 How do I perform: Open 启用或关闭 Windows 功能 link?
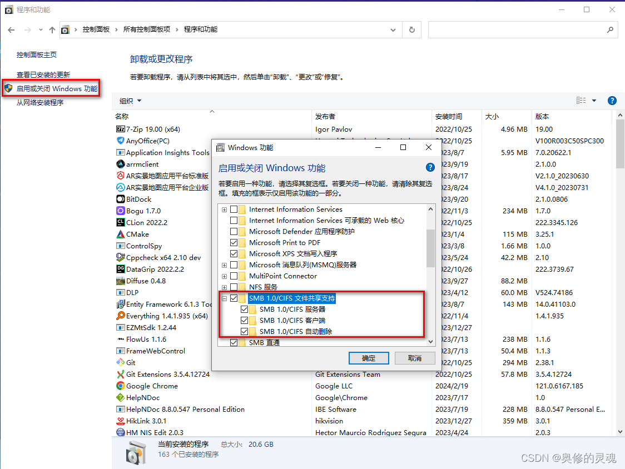click(57, 88)
